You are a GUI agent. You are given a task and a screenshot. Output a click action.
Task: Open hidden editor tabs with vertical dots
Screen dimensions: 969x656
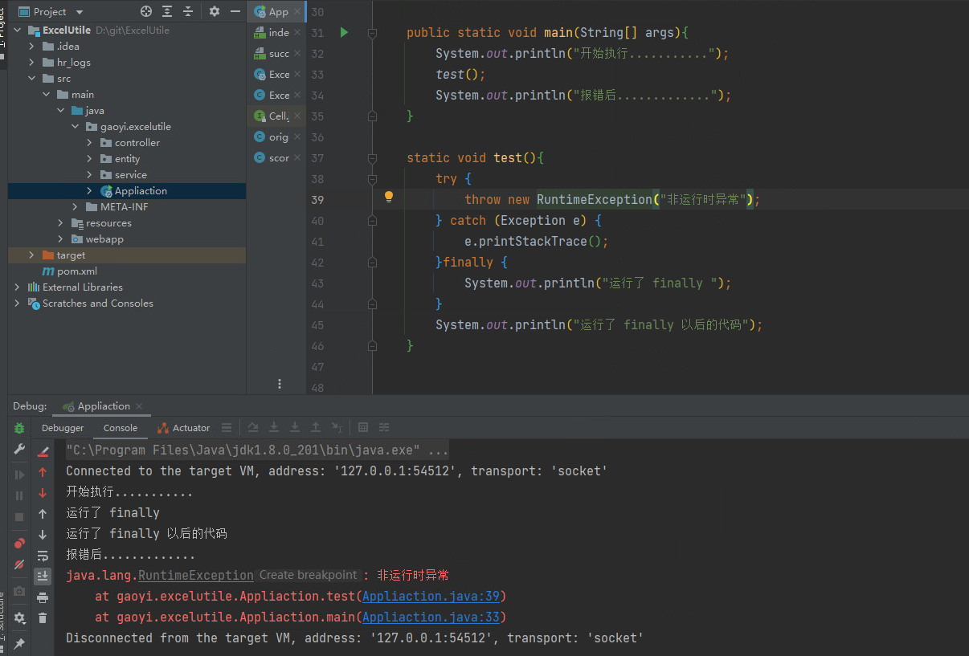[280, 384]
